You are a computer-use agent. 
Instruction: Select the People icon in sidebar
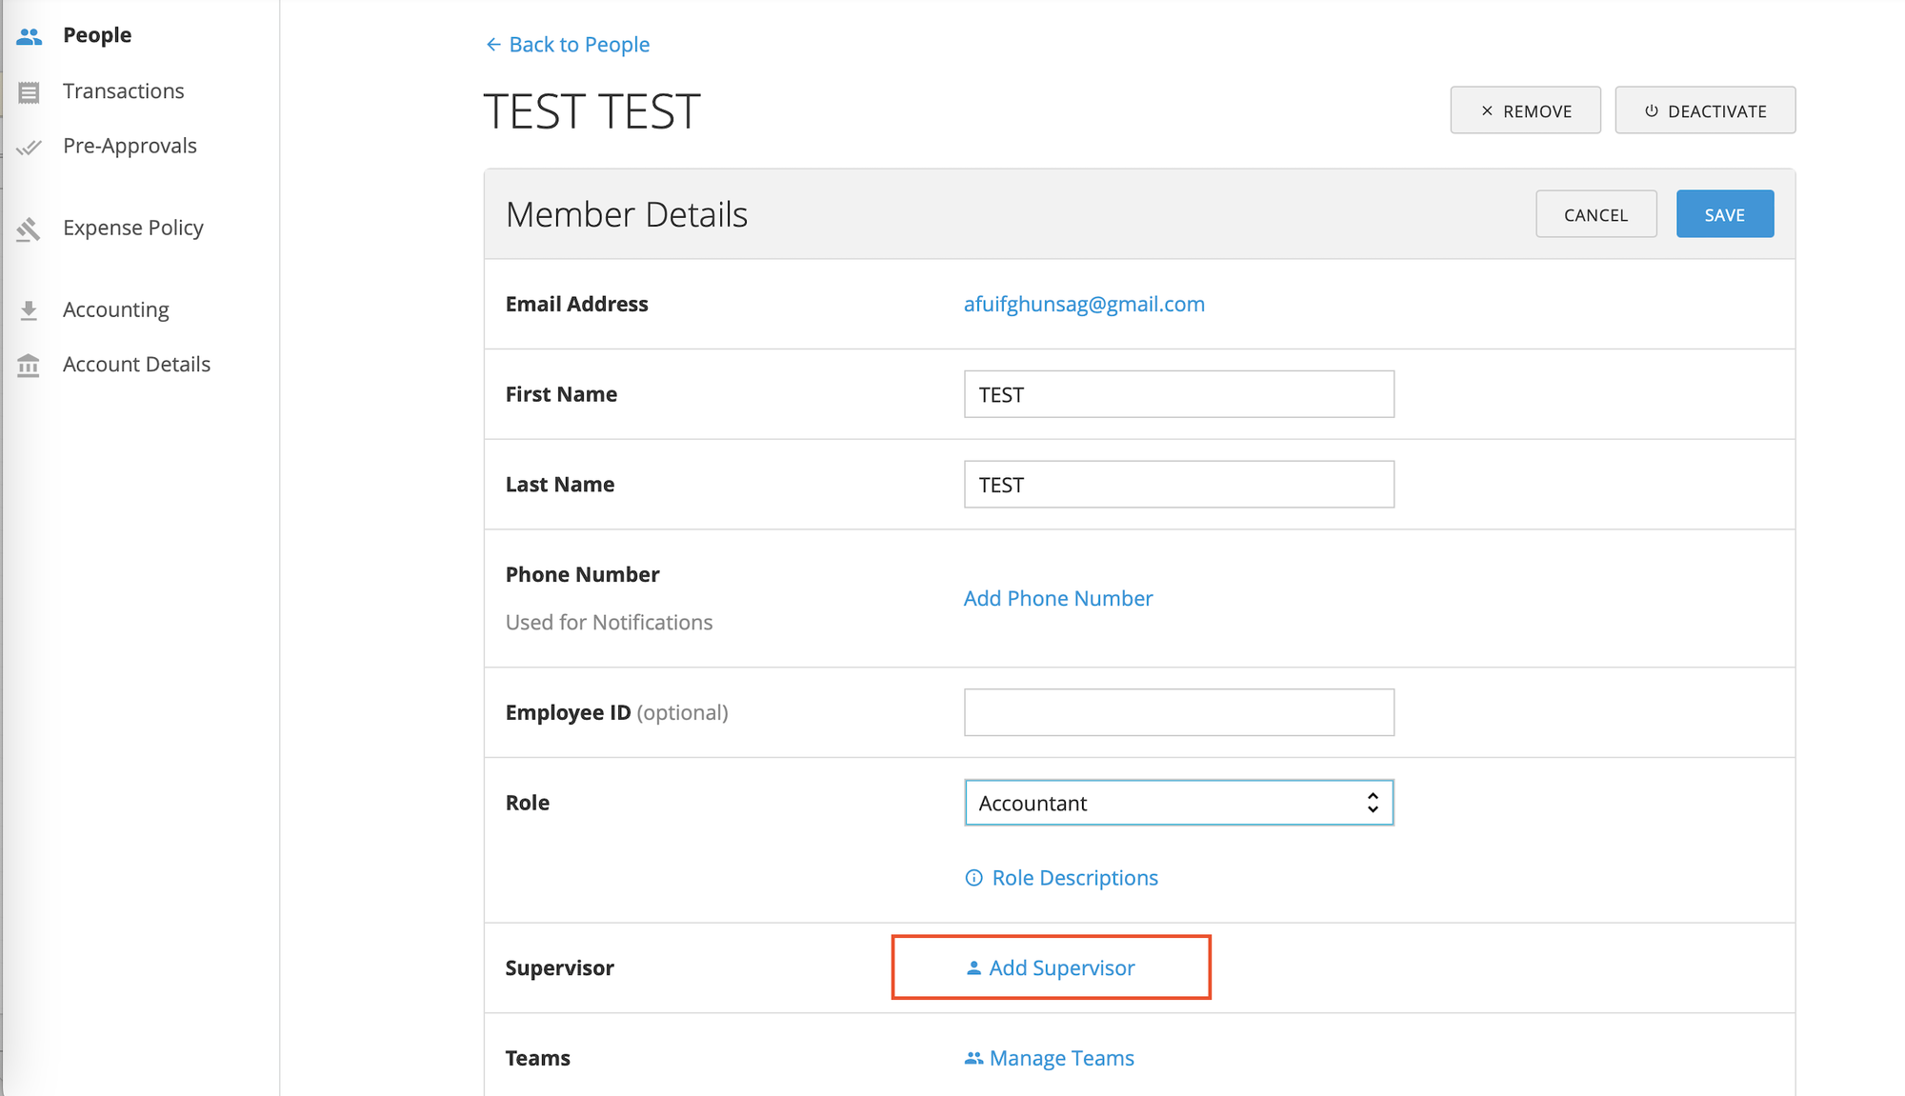(x=29, y=35)
